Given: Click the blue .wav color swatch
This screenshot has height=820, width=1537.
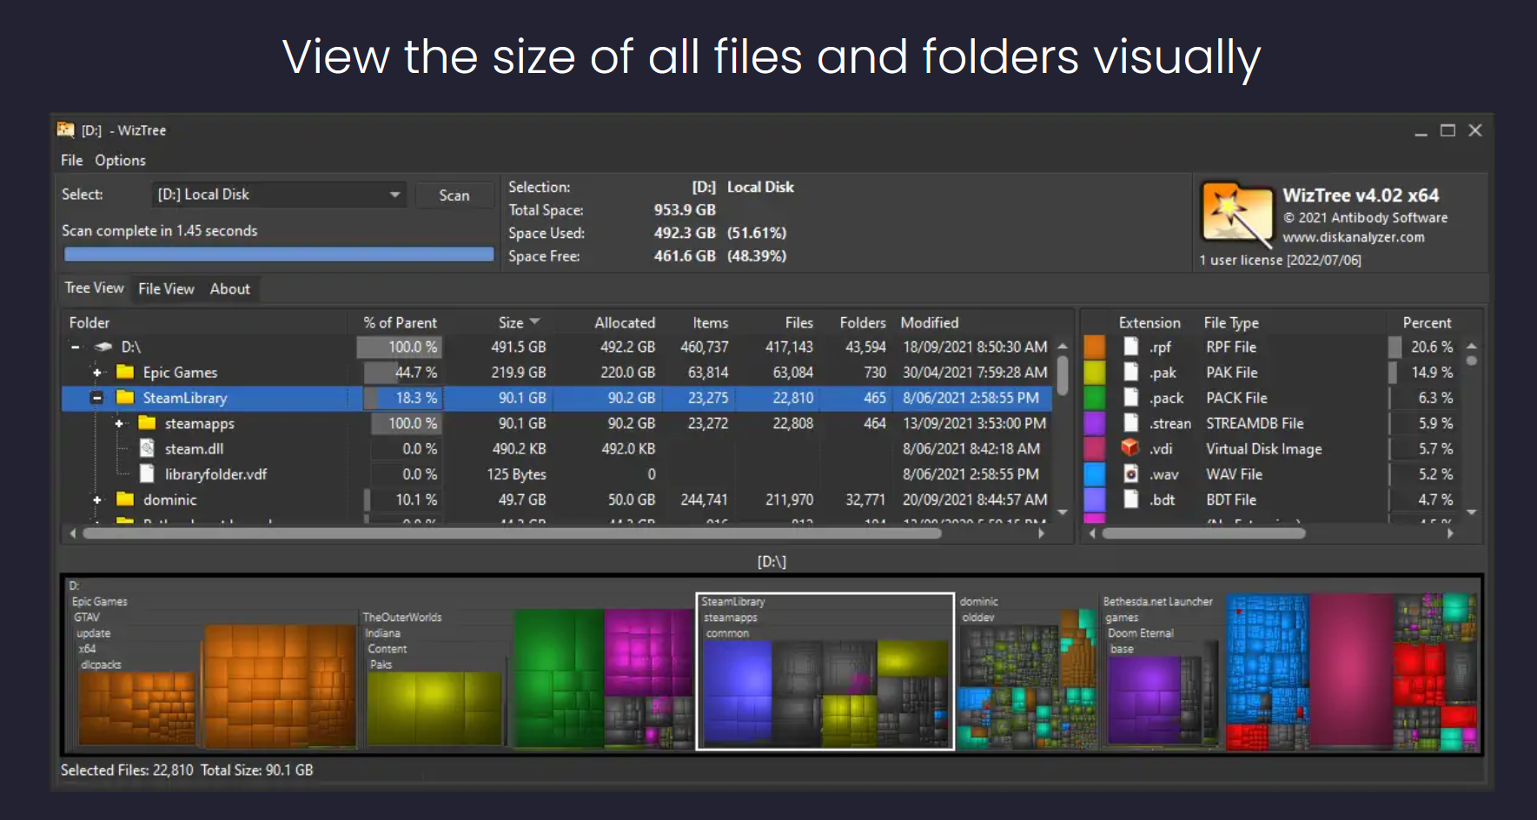Looking at the screenshot, I should click(x=1095, y=473).
